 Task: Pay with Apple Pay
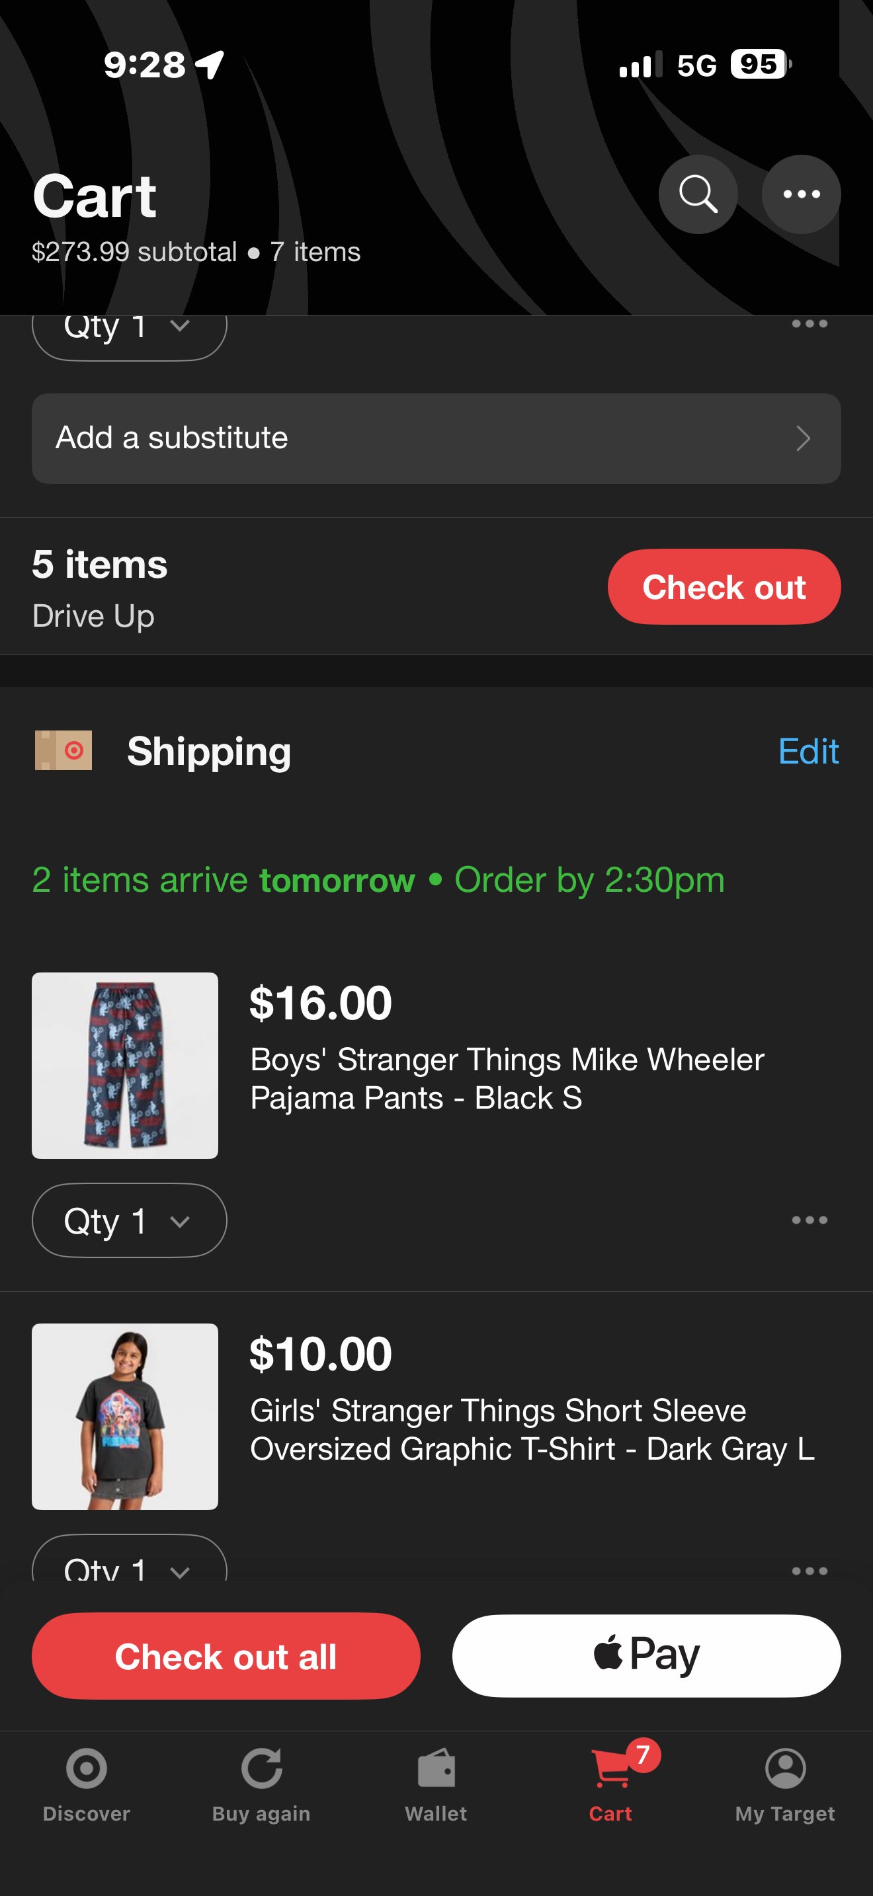[x=645, y=1656]
